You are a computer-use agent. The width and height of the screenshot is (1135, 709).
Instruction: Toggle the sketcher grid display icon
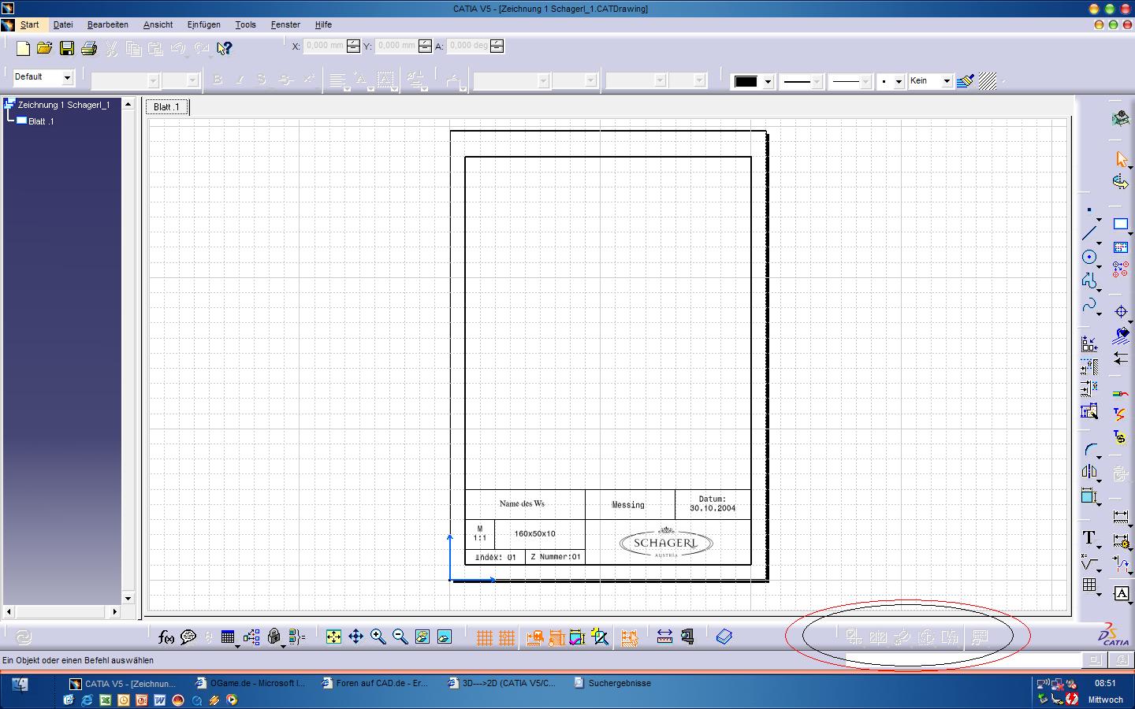point(485,637)
